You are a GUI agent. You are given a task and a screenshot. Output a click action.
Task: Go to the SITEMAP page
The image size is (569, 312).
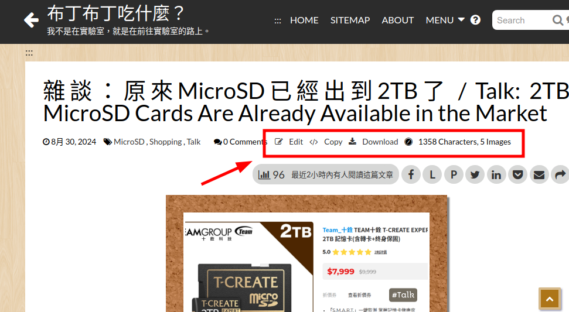click(350, 20)
